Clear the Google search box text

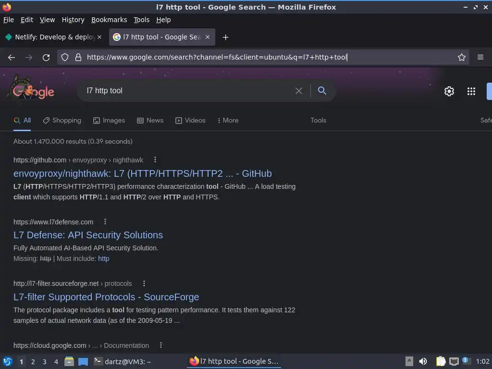coord(299,91)
